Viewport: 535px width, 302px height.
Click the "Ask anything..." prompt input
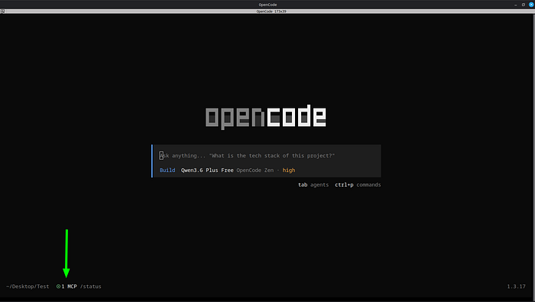pos(247,156)
